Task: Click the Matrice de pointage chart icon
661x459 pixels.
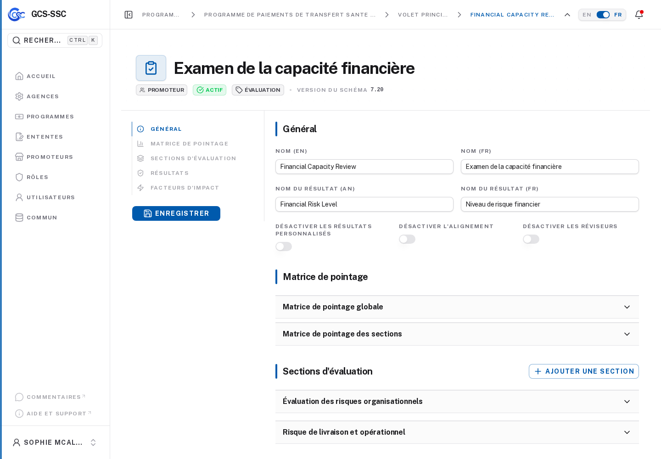Action: point(140,144)
